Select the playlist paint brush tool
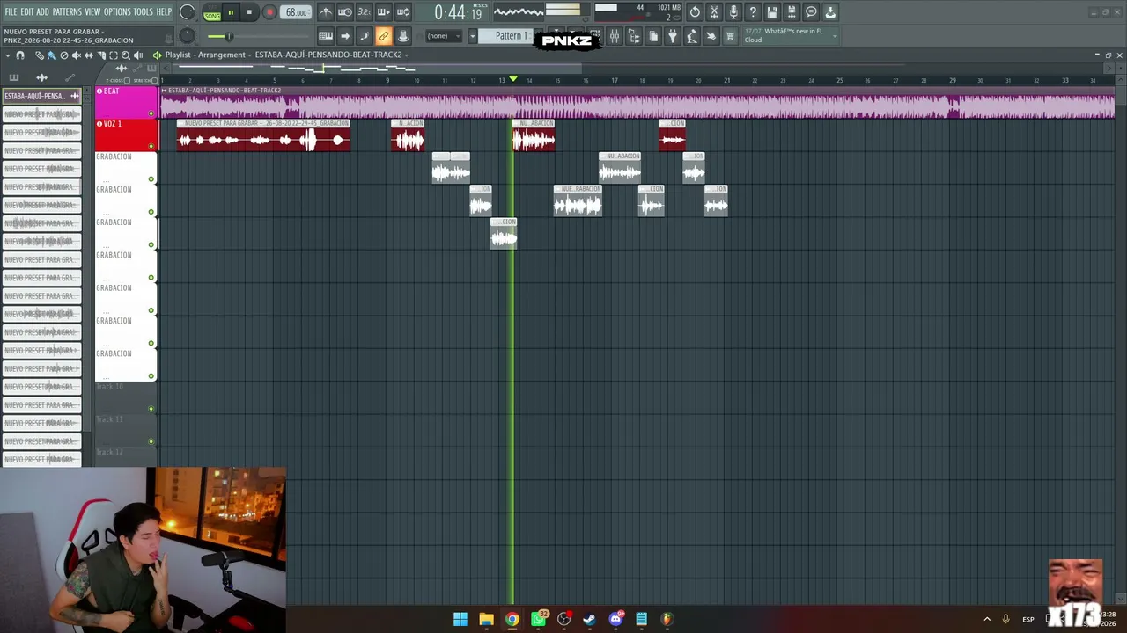This screenshot has height=633, width=1127. [51, 55]
